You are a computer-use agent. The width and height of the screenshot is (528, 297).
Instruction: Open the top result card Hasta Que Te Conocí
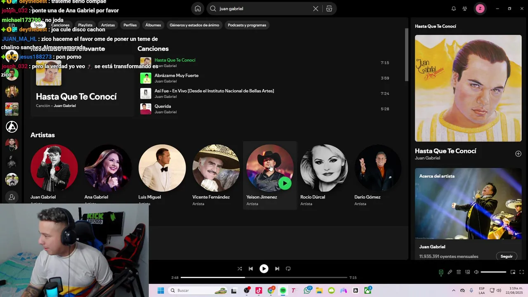[82, 85]
